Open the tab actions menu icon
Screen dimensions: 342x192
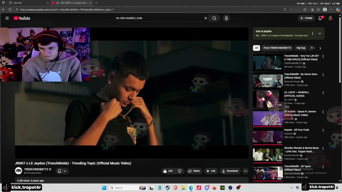coord(3,3)
